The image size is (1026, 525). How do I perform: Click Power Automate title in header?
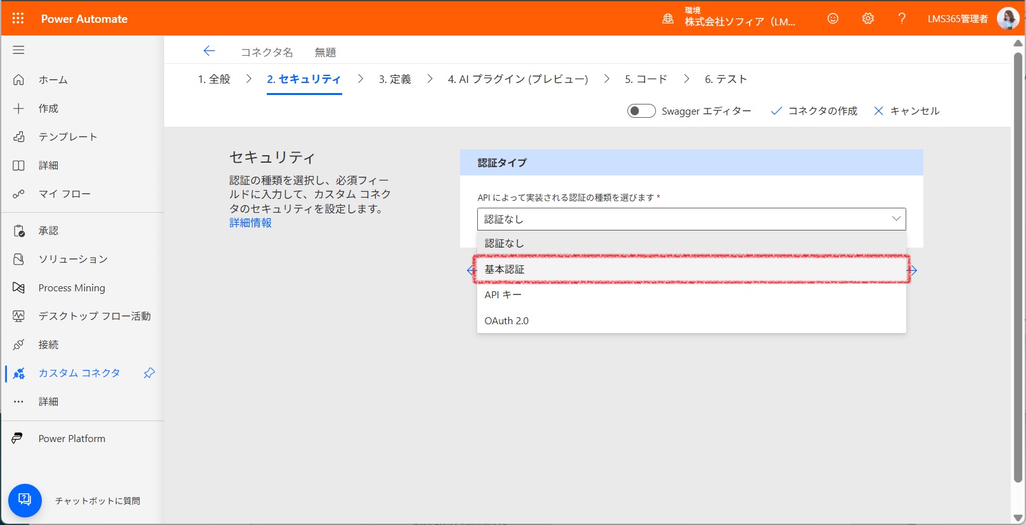[84, 19]
